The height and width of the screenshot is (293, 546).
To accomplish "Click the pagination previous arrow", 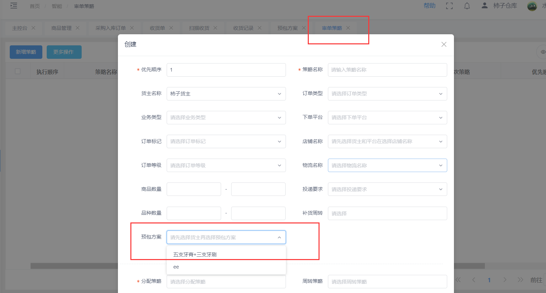I will [x=474, y=280].
